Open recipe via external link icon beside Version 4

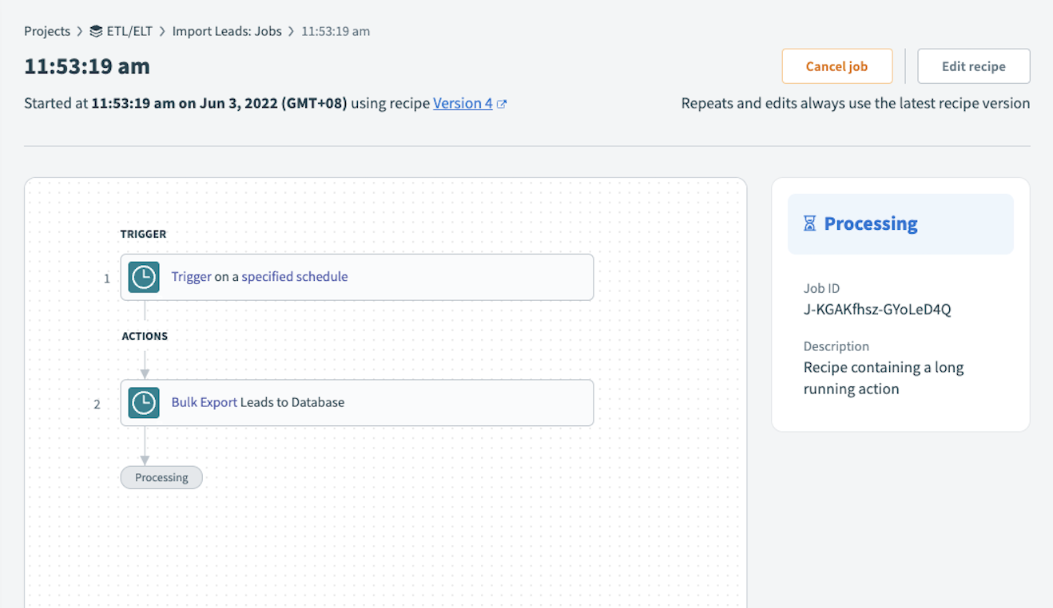502,103
